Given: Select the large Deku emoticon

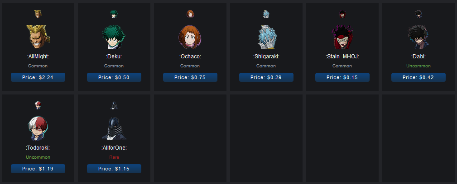Looking at the screenshot, I should pos(114,37).
